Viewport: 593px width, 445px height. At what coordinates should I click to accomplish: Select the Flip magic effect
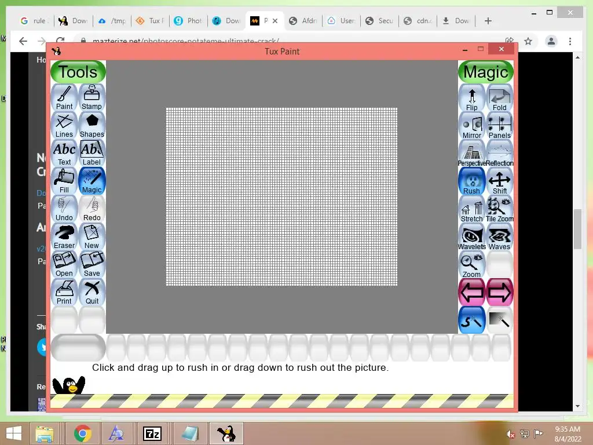point(471,99)
